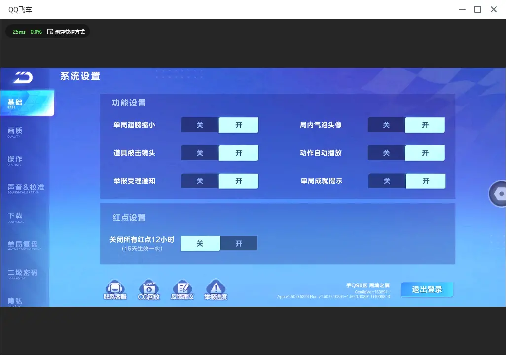Image resolution: width=506 pixels, height=355 pixels.
Task: Enable 举报受理通知 with 开
Action: point(239,181)
